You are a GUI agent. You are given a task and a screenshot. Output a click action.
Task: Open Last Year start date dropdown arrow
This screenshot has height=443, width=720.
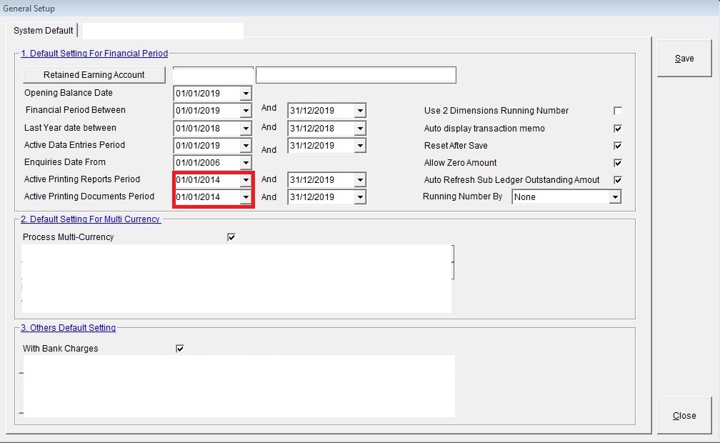pos(246,129)
